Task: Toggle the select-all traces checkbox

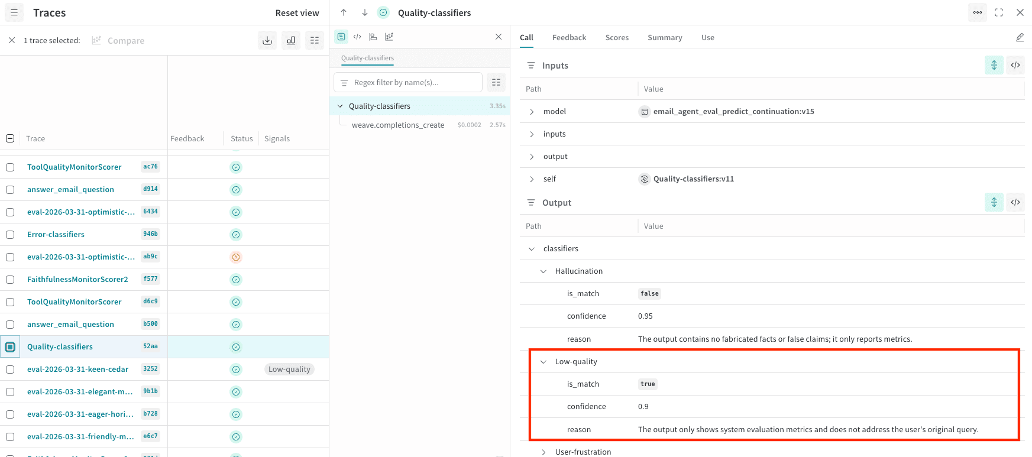Action: [10, 138]
